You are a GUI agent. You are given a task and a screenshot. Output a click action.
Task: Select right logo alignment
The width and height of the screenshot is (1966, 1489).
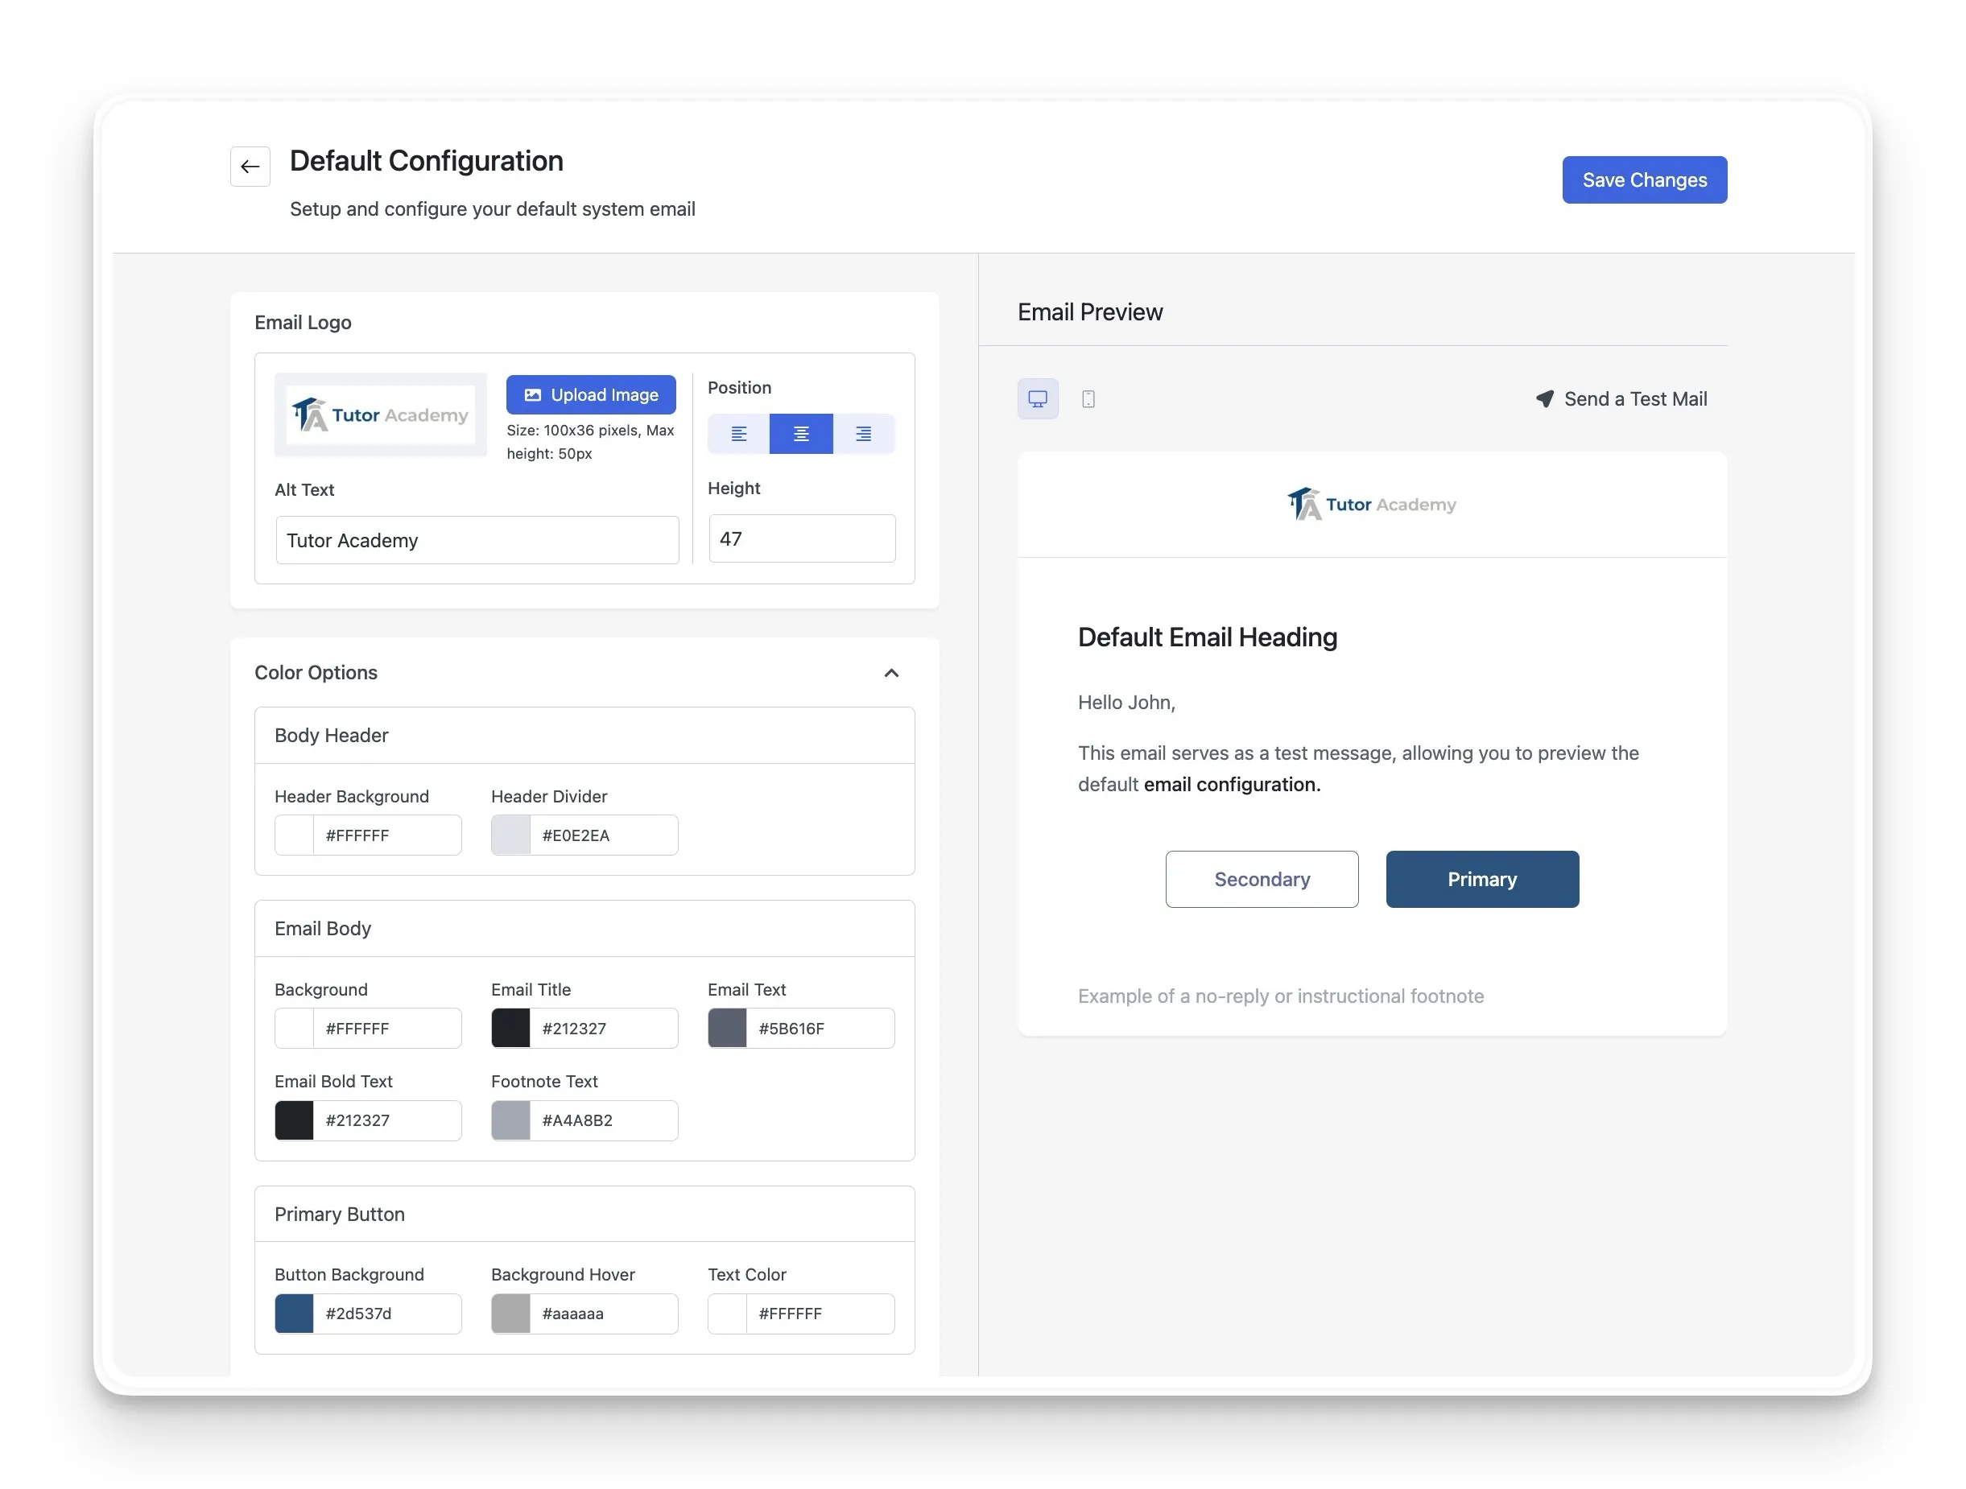pyautogui.click(x=863, y=434)
